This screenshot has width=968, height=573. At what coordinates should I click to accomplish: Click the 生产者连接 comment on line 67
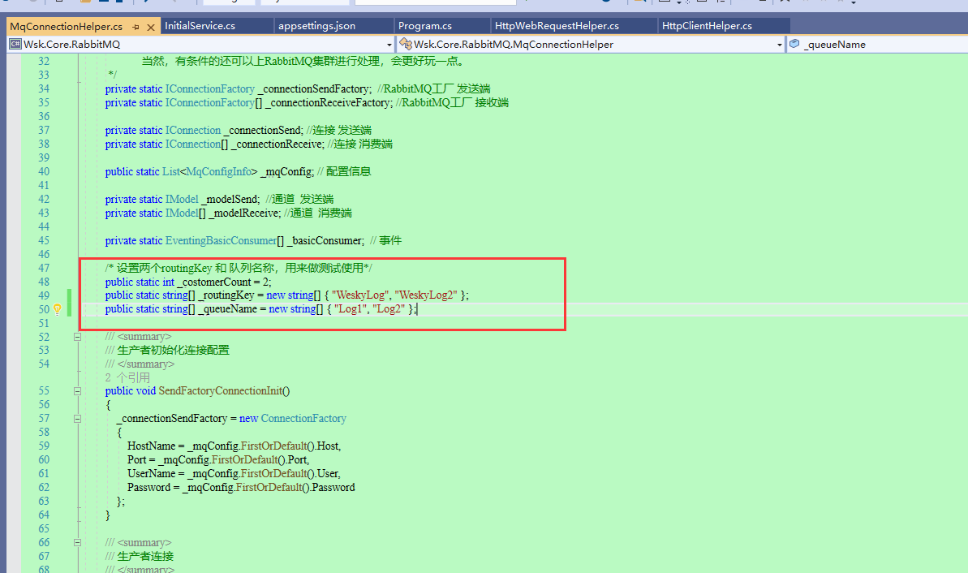click(x=145, y=556)
